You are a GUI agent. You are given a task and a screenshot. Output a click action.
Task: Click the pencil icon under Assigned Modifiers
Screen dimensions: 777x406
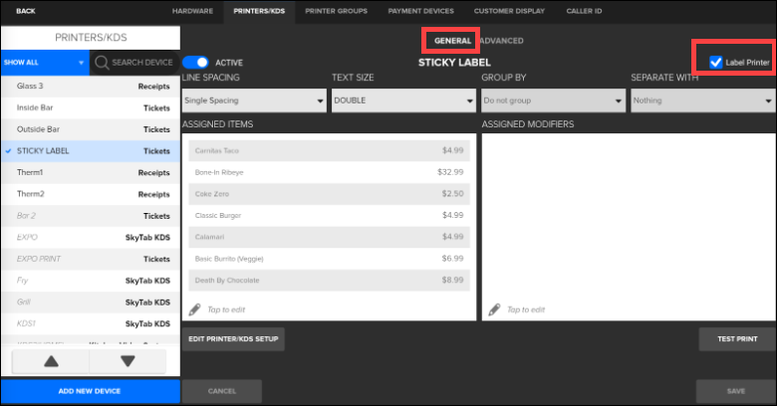[494, 309]
